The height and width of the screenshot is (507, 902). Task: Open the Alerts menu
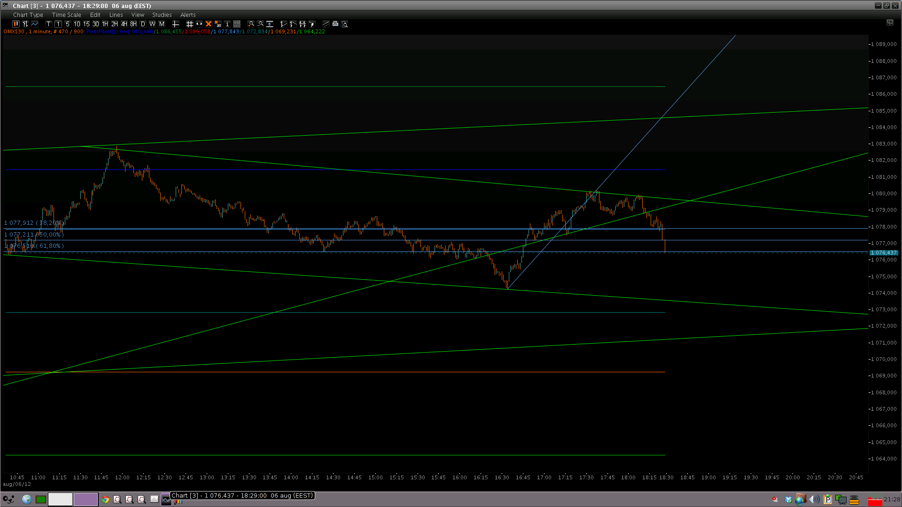pos(188,15)
